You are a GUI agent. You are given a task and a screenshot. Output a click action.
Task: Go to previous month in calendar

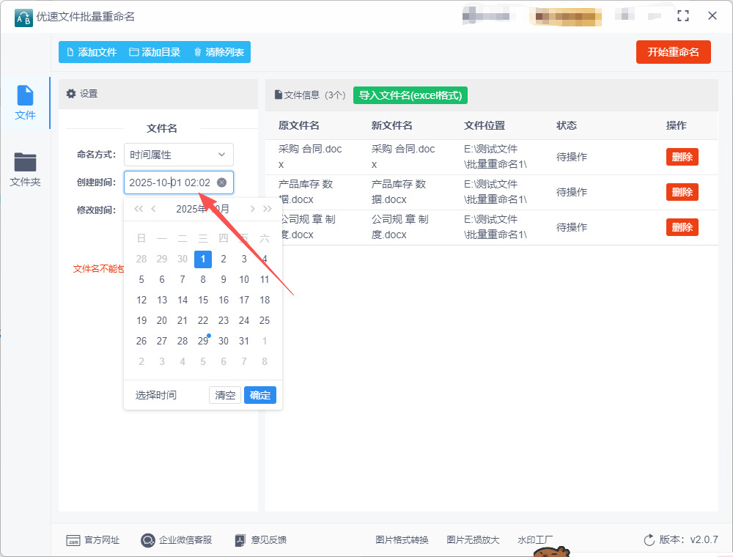point(154,209)
